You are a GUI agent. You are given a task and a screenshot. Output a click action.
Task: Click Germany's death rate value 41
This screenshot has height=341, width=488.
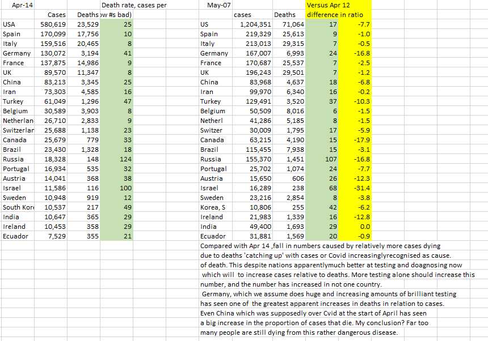(128, 53)
